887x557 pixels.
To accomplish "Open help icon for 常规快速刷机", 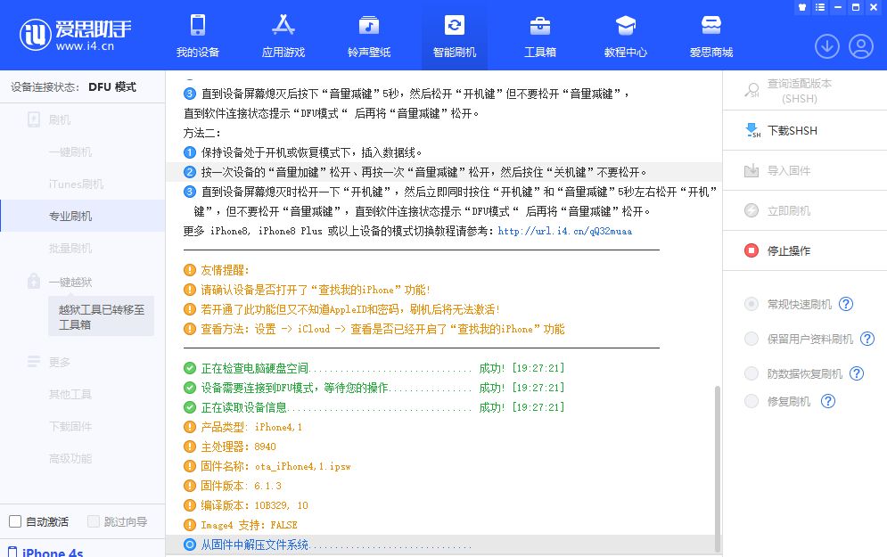I will pyautogui.click(x=846, y=304).
